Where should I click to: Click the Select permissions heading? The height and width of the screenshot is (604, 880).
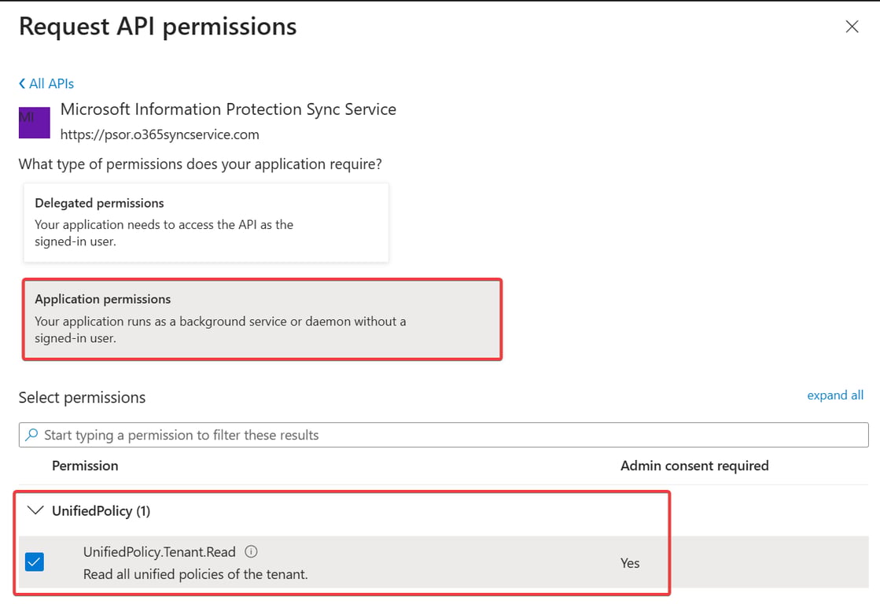coord(82,397)
